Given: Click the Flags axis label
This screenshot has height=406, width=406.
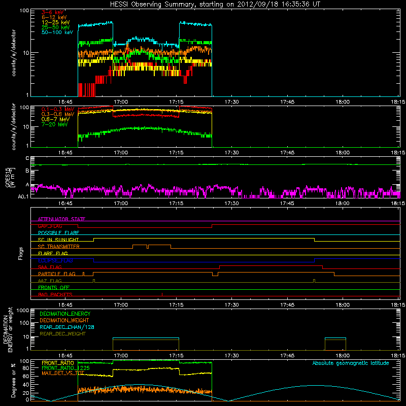Looking at the screenshot, I should [x=20, y=253].
